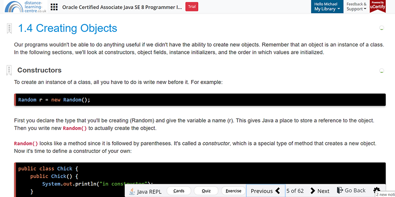
Task: Click the 5 of 62 page indicator
Action: [x=295, y=191]
